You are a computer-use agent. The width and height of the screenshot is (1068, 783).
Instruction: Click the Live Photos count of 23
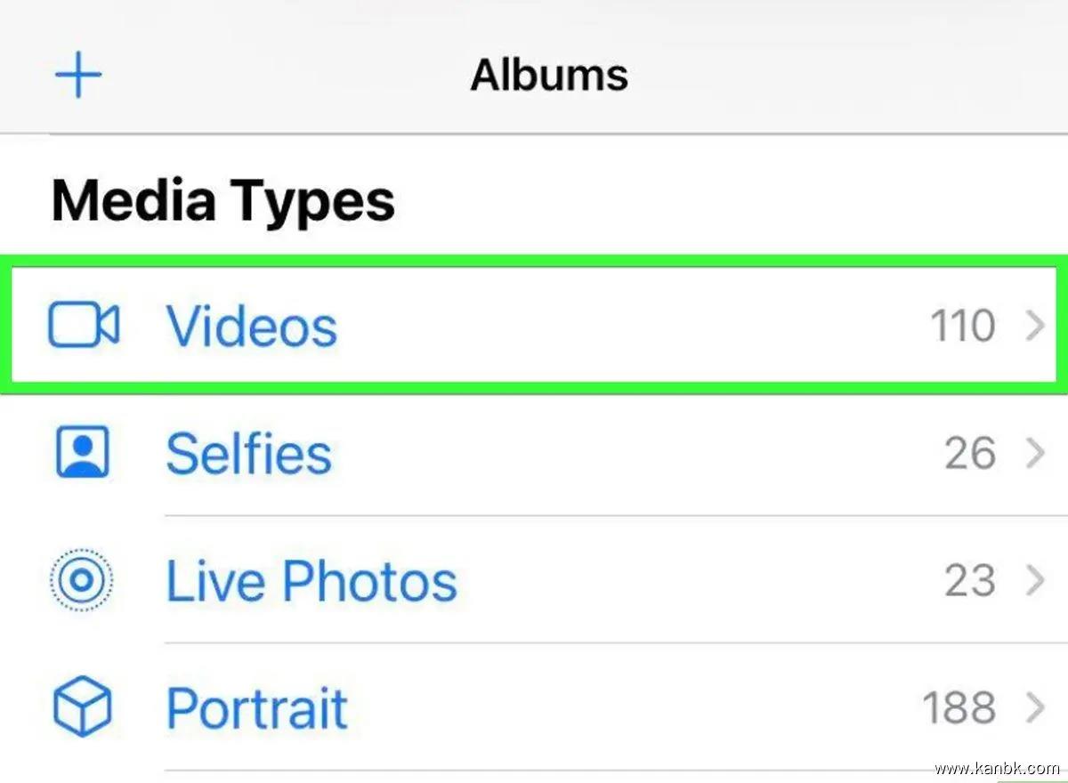tap(970, 581)
